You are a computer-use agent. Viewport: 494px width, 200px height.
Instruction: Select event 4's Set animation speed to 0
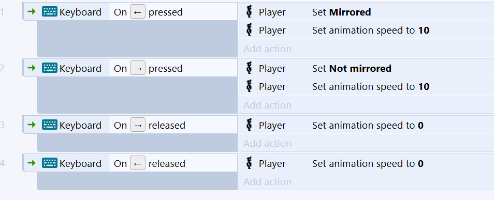[366, 163]
